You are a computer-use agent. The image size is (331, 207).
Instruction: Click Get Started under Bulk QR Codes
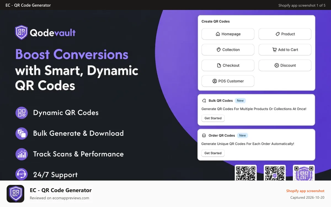tap(213, 118)
